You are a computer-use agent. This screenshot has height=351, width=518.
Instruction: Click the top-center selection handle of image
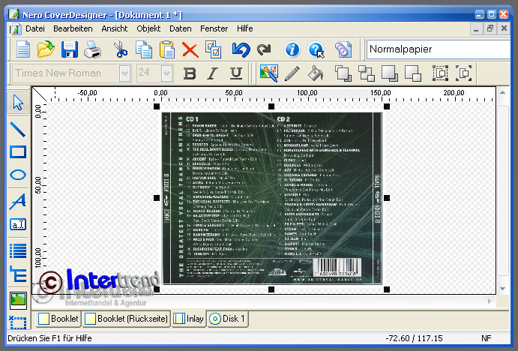click(271, 106)
